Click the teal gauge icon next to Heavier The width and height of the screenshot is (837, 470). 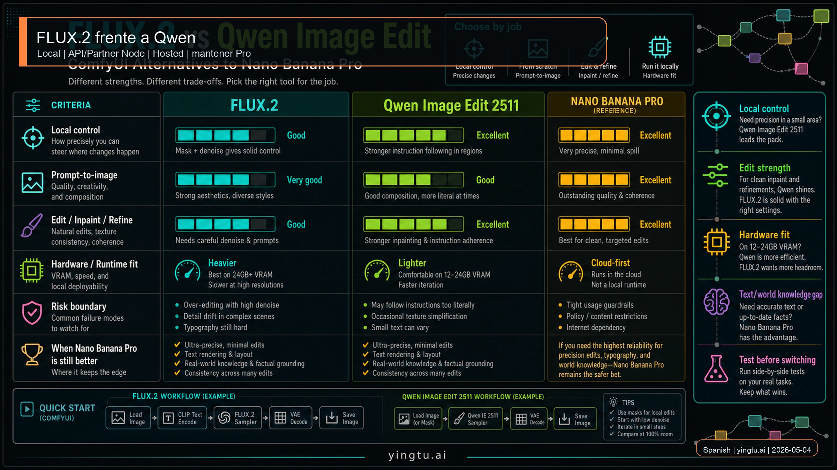[188, 271]
